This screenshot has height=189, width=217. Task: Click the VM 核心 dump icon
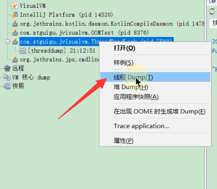7,77
